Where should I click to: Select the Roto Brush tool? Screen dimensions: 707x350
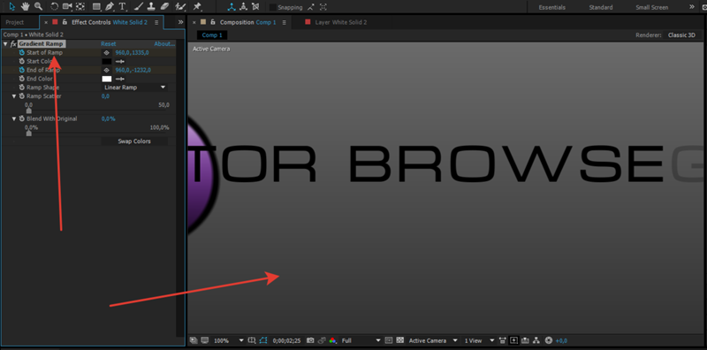point(180,6)
